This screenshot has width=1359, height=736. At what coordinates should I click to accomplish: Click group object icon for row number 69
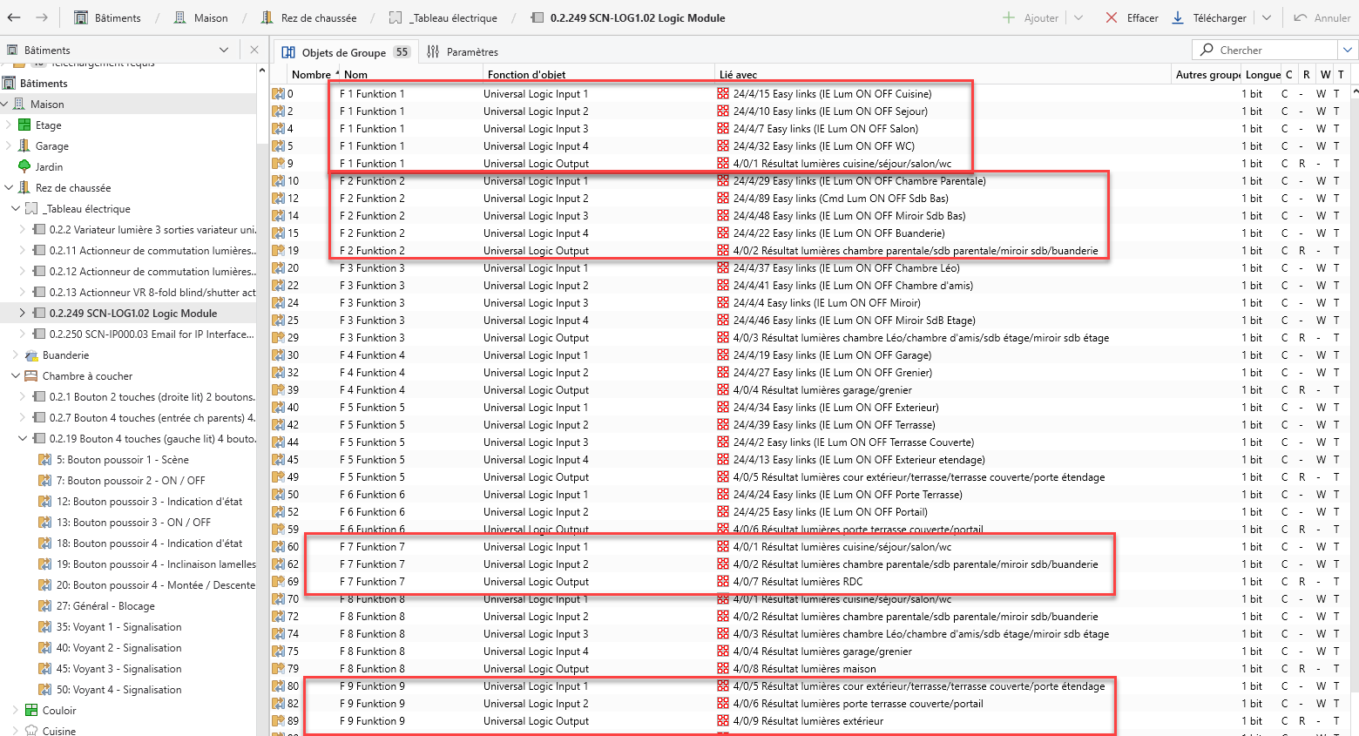coord(278,582)
